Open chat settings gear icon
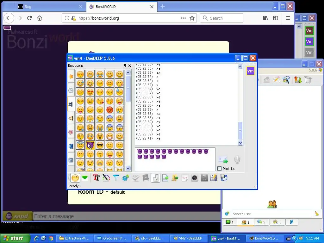This screenshot has width=324, height=243. (126, 178)
